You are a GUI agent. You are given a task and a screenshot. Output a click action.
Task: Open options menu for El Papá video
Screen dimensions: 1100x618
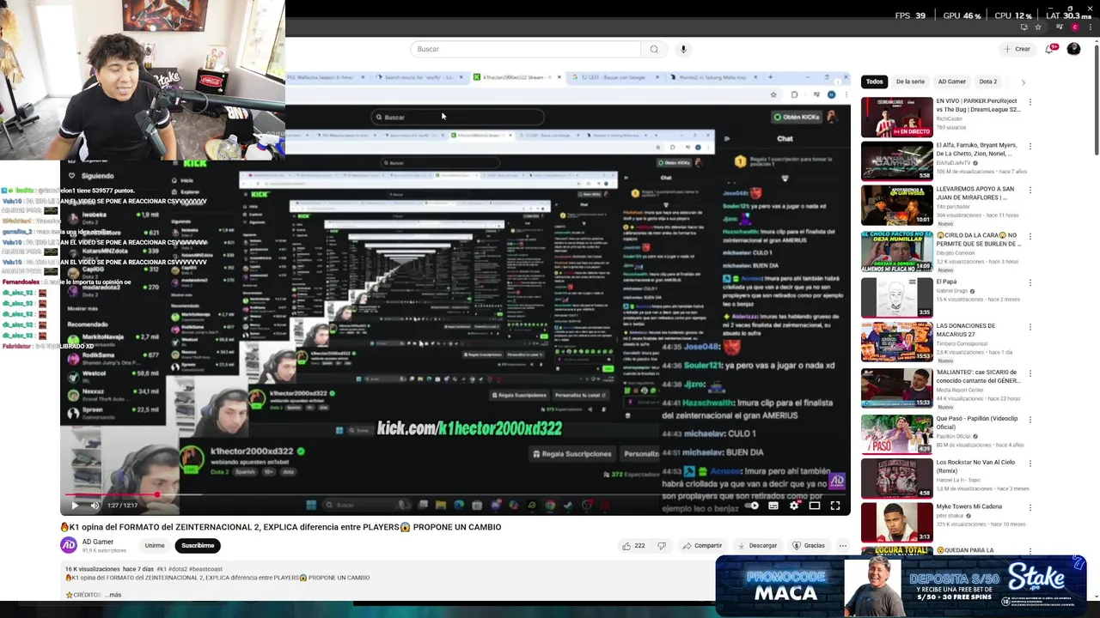[x=1030, y=282]
